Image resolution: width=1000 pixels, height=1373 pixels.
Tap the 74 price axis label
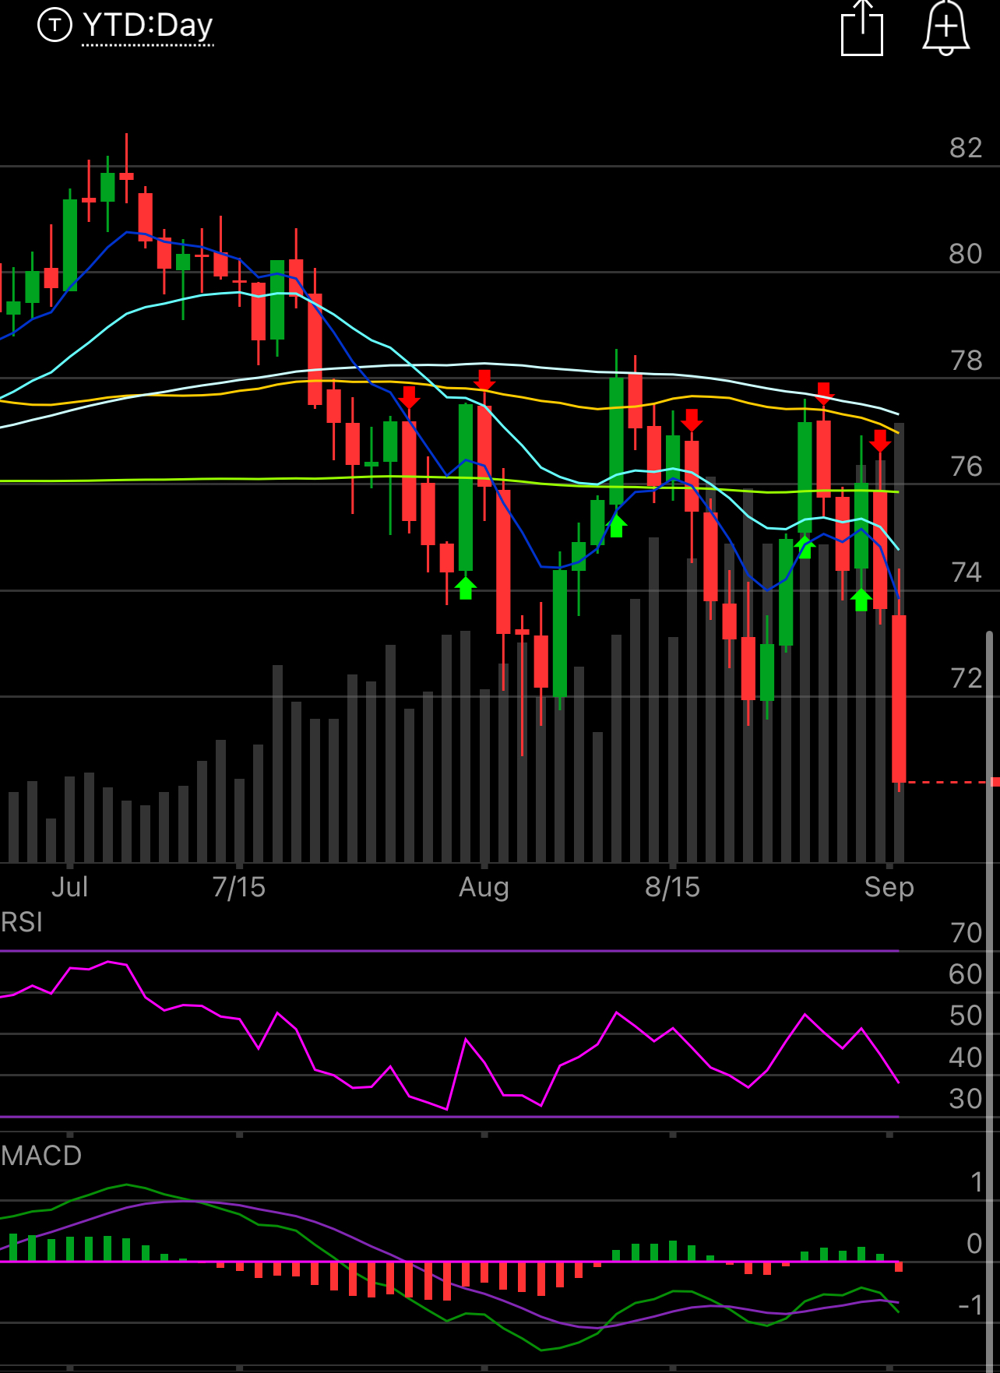tap(966, 572)
